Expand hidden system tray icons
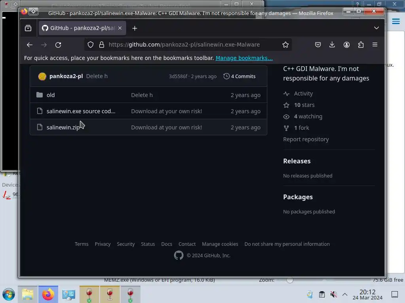 (x=345, y=294)
